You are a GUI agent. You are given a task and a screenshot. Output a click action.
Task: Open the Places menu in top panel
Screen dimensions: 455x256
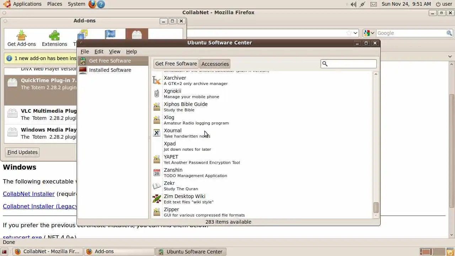click(54, 4)
